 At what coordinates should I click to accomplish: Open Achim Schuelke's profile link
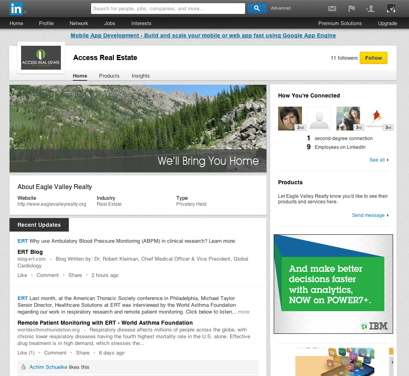click(x=48, y=367)
